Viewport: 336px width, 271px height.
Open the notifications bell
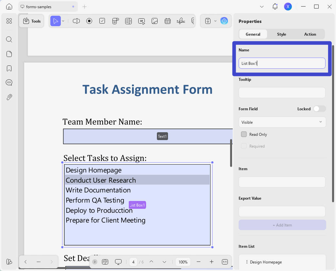[275, 7]
